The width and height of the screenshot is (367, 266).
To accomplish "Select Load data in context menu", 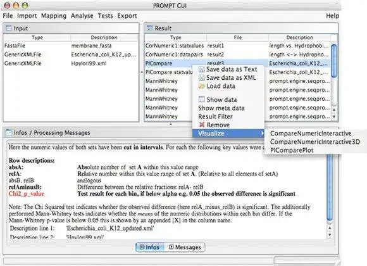I will [x=228, y=86].
